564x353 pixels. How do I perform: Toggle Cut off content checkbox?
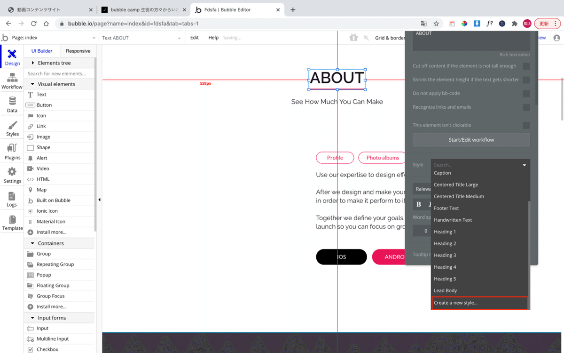(526, 66)
